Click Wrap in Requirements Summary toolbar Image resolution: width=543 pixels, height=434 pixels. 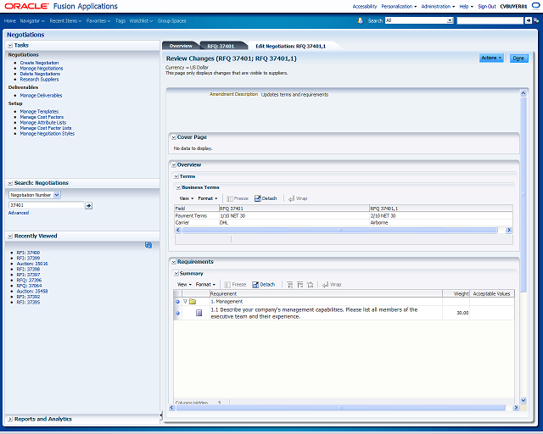click(332, 285)
